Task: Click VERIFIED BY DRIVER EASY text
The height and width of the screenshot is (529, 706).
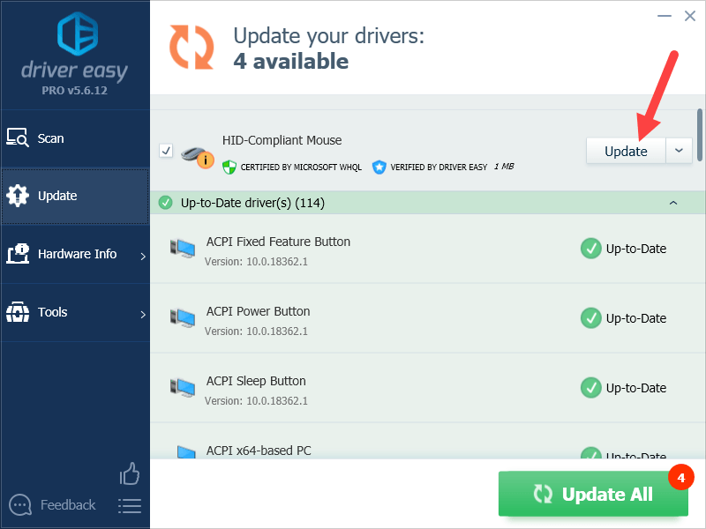Action: pos(439,168)
